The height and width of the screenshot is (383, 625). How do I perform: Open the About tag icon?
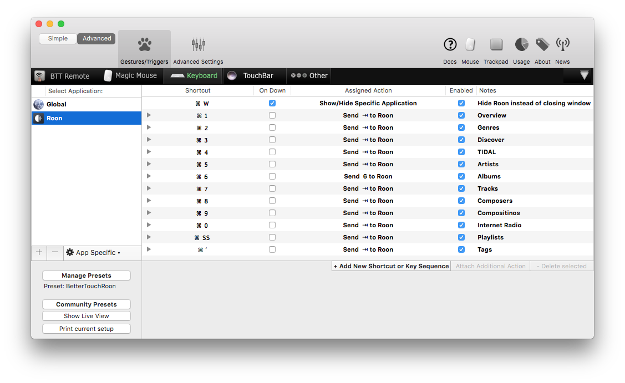pyautogui.click(x=542, y=44)
